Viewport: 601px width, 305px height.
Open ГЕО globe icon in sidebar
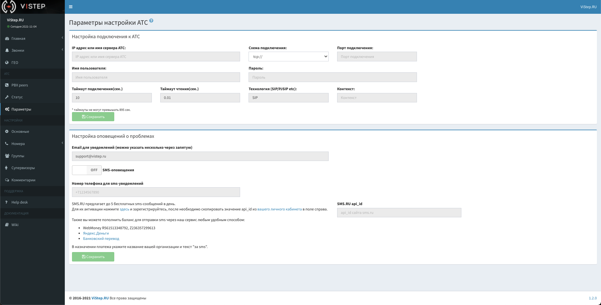[7, 63]
